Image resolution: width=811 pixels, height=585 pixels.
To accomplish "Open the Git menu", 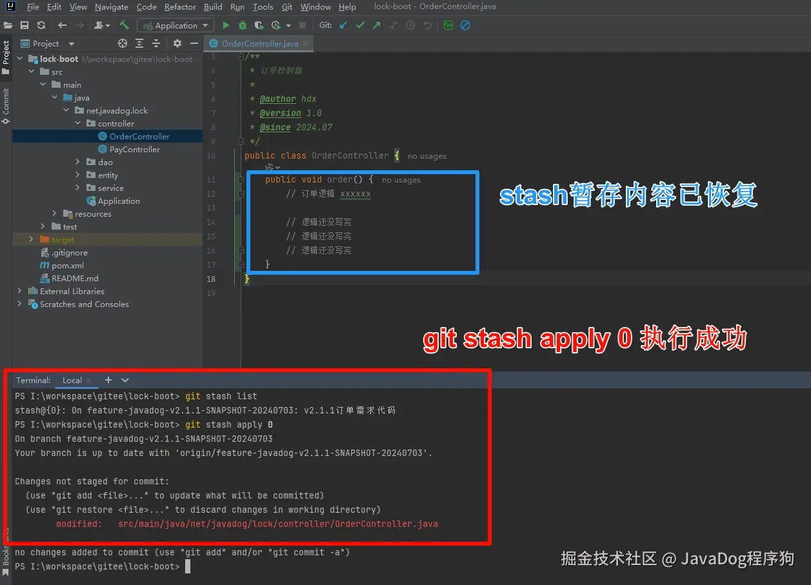I will pyautogui.click(x=287, y=7).
